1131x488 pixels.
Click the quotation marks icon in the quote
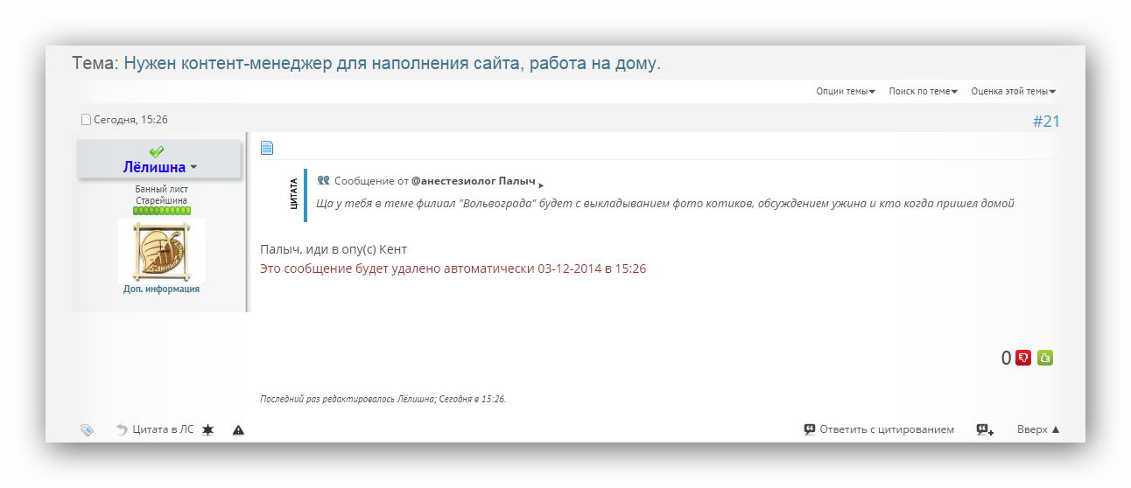[x=323, y=180]
